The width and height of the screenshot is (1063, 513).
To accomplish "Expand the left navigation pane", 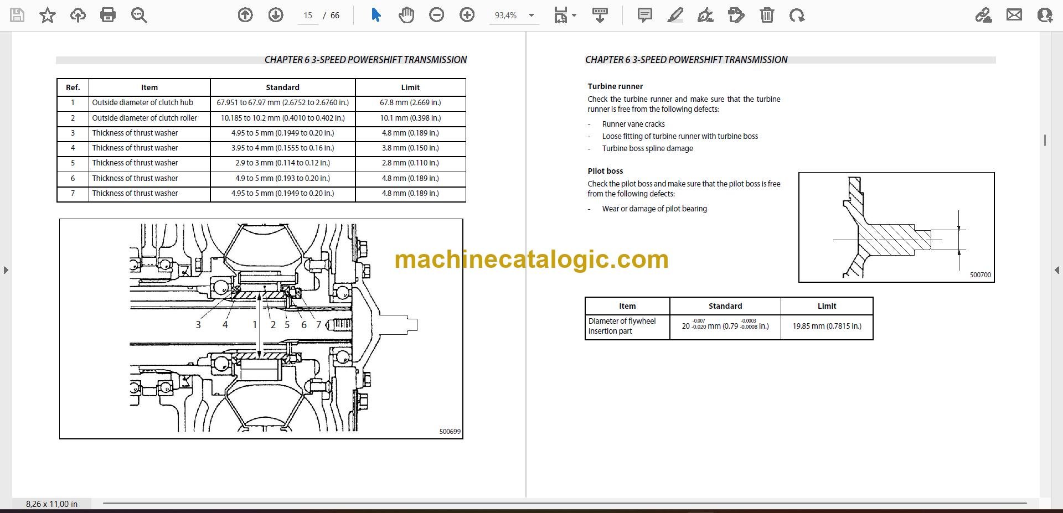I will pyautogui.click(x=6, y=270).
